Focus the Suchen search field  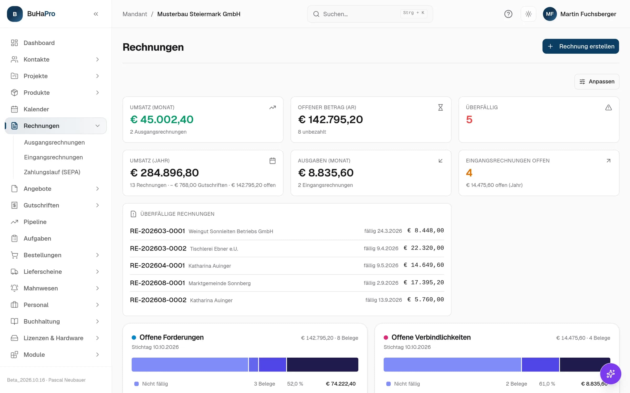(x=370, y=14)
